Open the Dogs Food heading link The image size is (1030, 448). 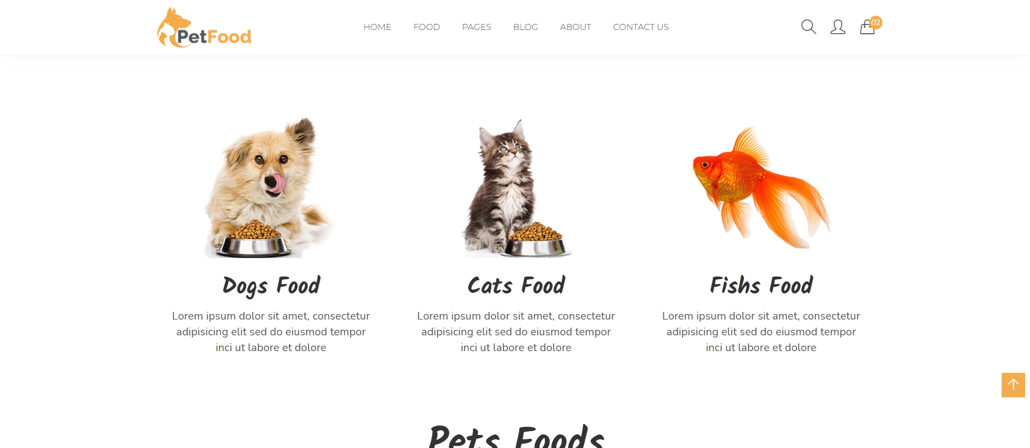271,286
